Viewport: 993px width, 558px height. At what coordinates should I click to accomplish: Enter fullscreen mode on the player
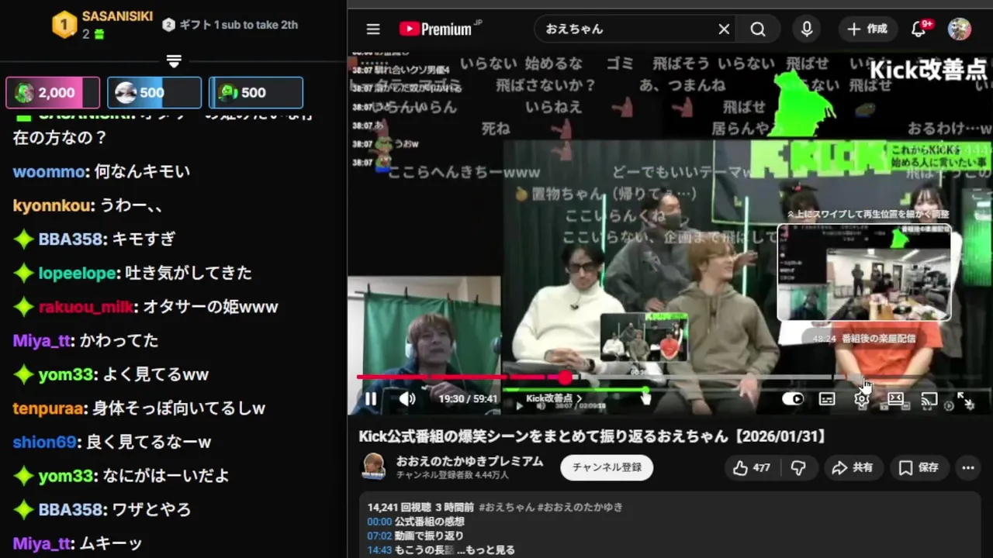pyautogui.click(x=964, y=399)
